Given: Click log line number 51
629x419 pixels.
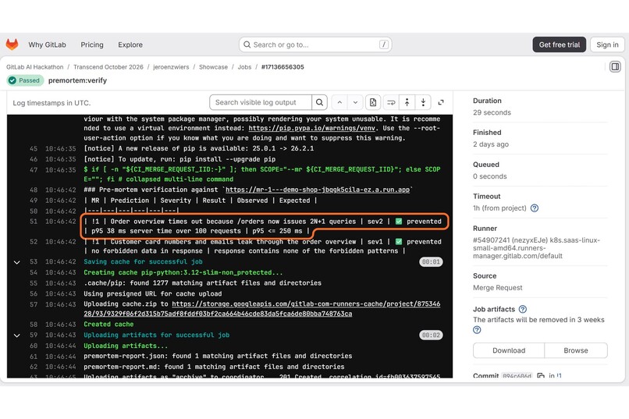Looking at the screenshot, I should 34,222.
